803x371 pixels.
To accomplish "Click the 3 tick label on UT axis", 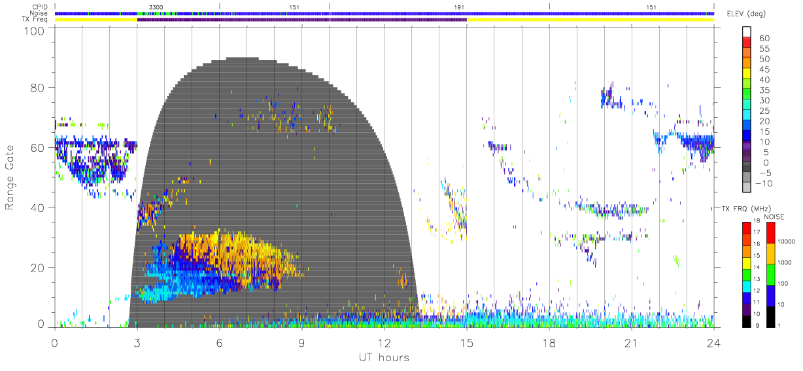I will [x=137, y=342].
